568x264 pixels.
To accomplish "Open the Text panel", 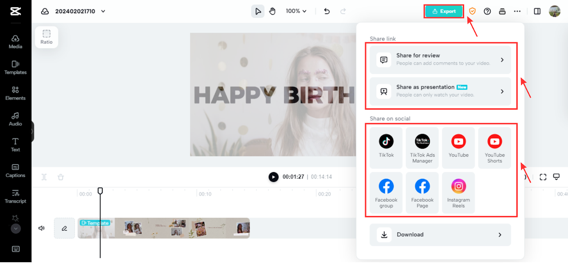I will click(x=16, y=145).
